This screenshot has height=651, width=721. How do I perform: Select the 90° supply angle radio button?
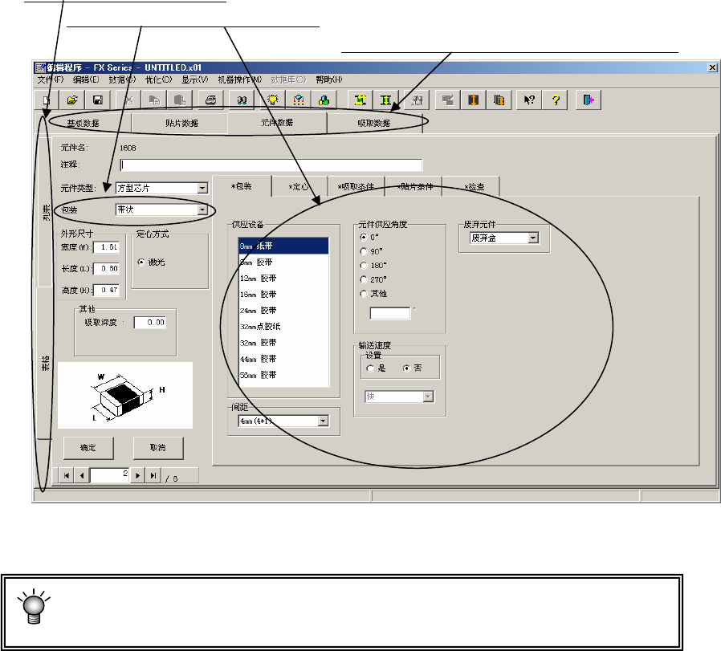click(x=364, y=251)
